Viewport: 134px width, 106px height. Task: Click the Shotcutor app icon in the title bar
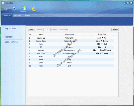[3, 3]
